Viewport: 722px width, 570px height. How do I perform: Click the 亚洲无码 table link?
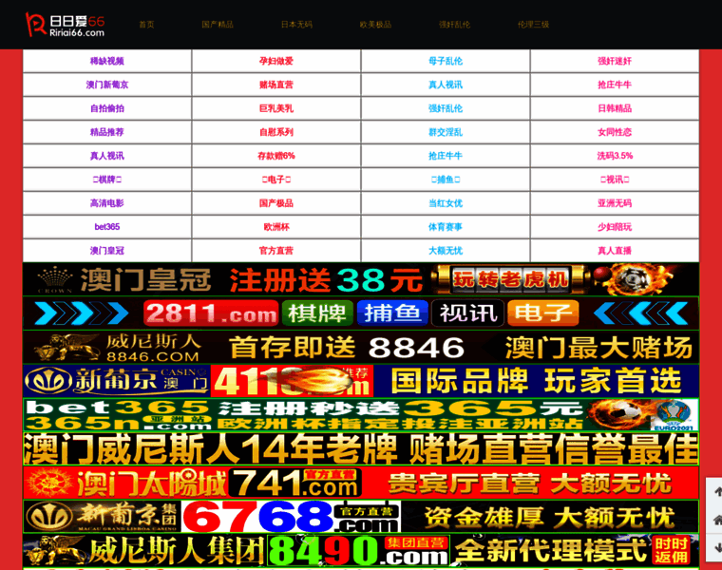615,203
